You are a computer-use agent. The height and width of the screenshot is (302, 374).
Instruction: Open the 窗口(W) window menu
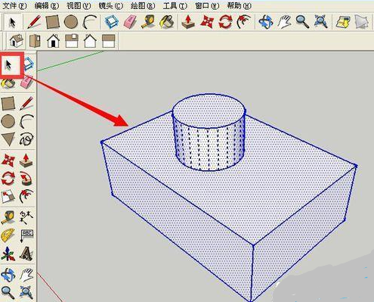[x=207, y=5]
